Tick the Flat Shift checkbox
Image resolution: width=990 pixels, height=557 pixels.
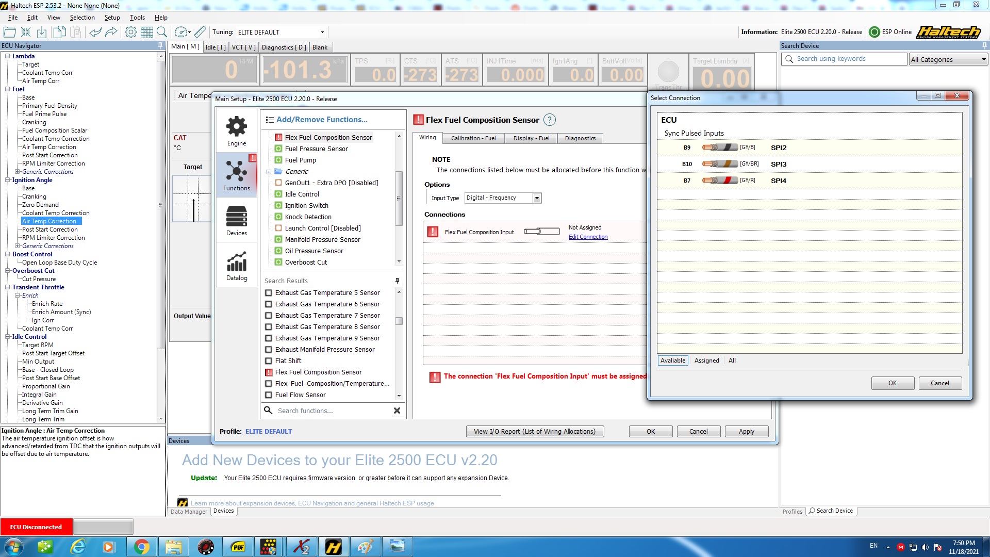click(269, 361)
